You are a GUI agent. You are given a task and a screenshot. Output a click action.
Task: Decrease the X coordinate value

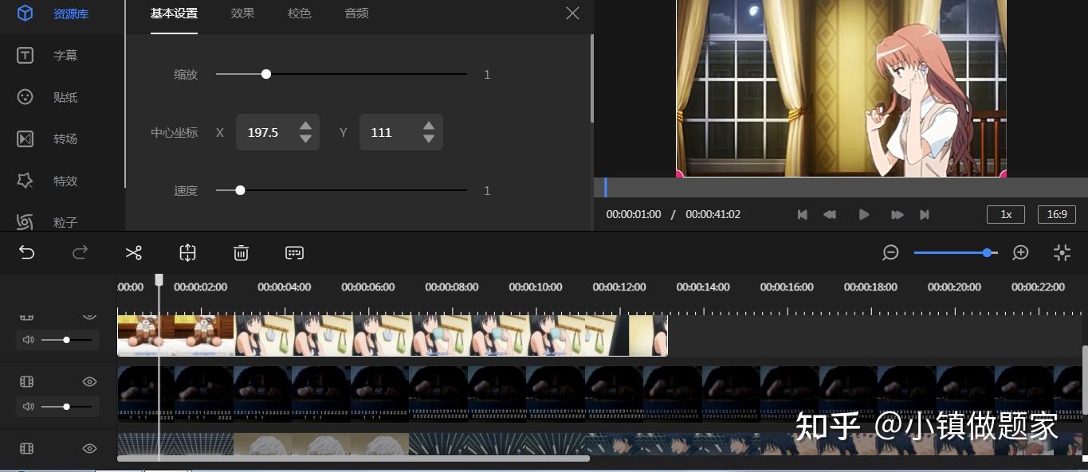[x=305, y=139]
